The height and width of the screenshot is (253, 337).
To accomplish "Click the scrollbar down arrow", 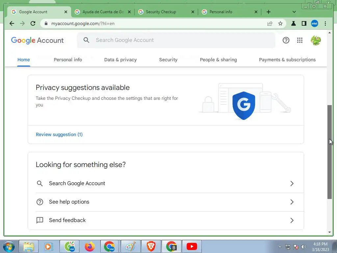I will point(329,232).
